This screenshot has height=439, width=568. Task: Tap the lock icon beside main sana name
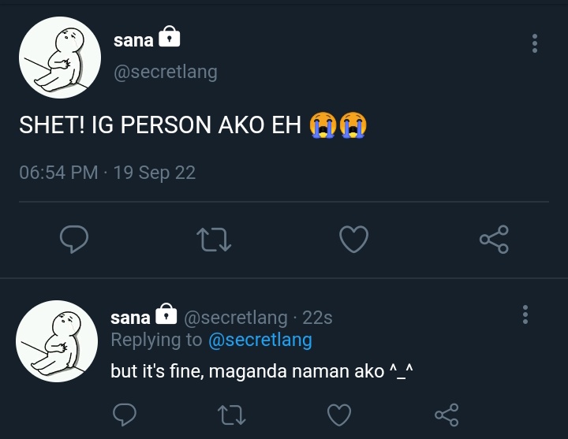tap(169, 36)
